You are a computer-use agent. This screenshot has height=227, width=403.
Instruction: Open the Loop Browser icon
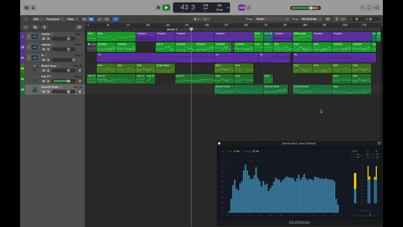pos(369,8)
